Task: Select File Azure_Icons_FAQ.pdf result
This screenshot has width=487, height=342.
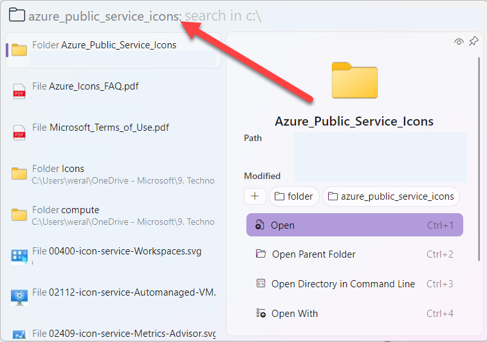Action: click(113, 91)
